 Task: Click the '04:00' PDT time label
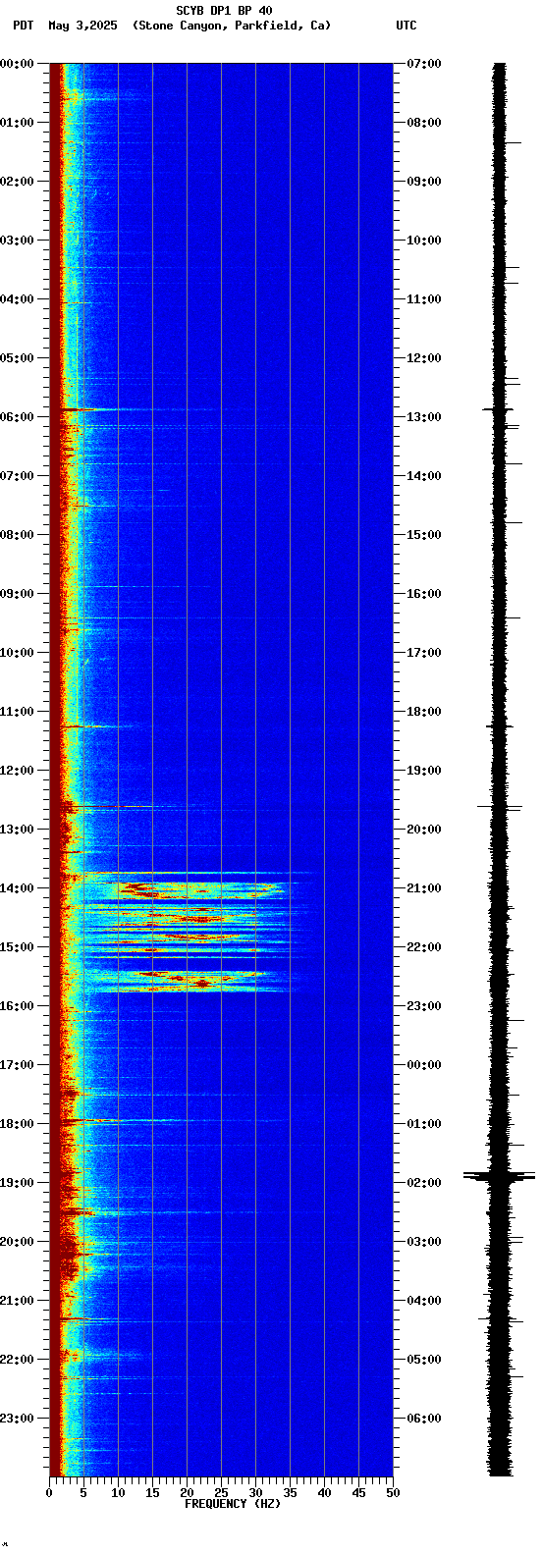click(16, 299)
